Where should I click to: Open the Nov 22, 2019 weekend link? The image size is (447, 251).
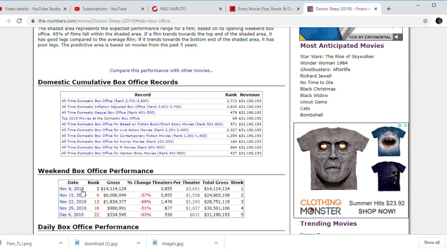tap(73, 201)
